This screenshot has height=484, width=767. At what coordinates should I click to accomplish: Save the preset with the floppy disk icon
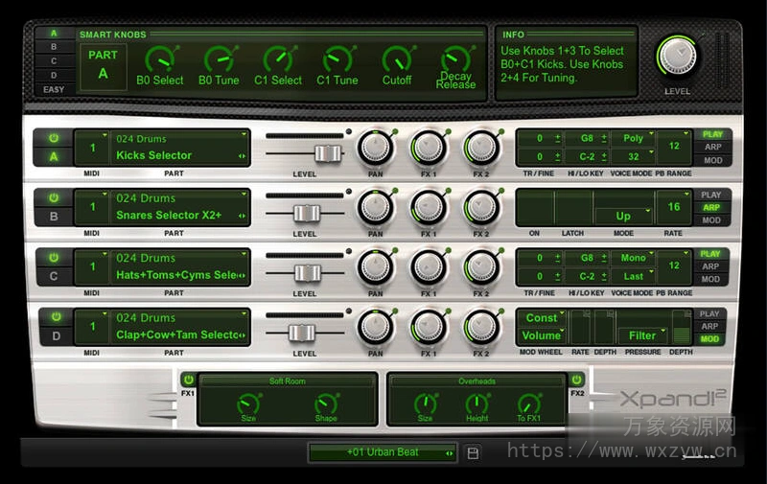tap(473, 452)
